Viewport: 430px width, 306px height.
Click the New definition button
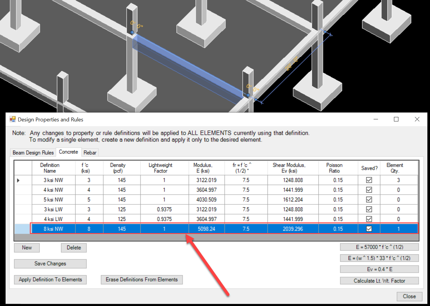27,248
